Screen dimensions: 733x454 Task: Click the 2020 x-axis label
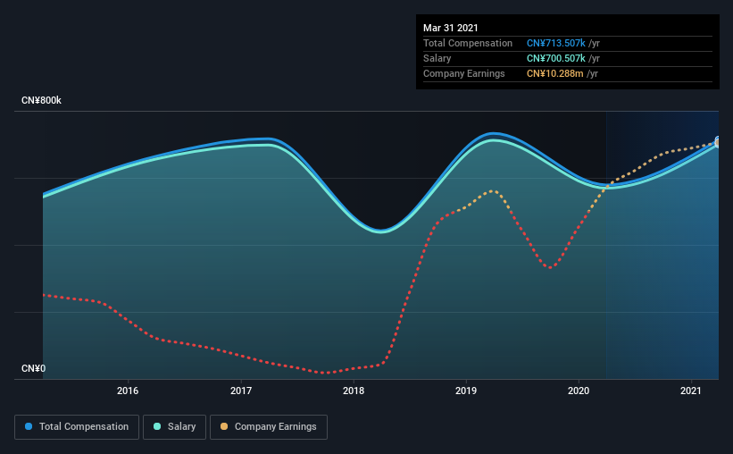[579, 391]
